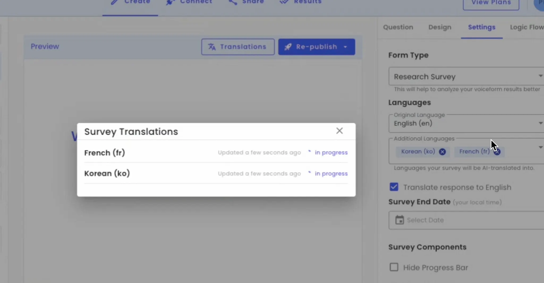The width and height of the screenshot is (544, 283).
Task: Select the French (fr) translation row
Action: click(216, 152)
